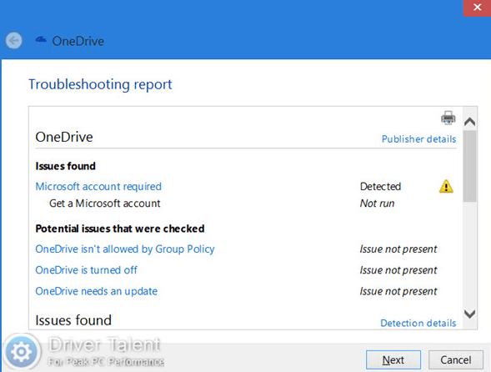Select 'Issue not present' beside Group Policy
Screen dimensions: 491x372
[398, 249]
